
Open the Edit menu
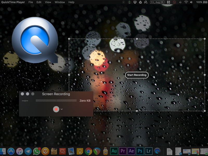click(39, 2)
